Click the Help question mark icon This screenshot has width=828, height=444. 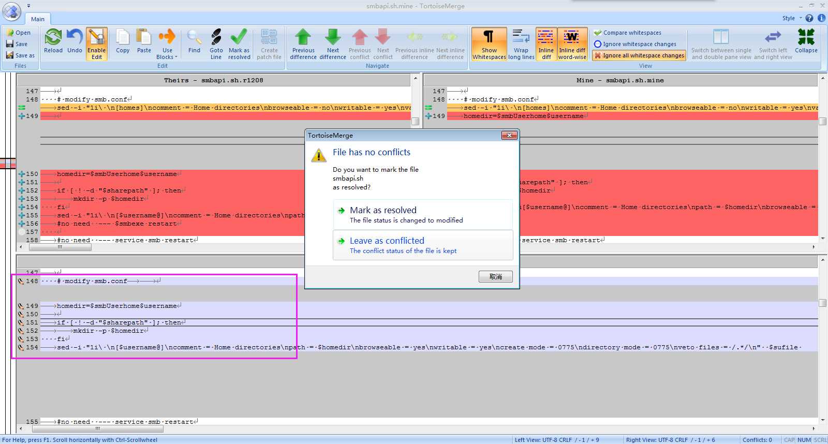[x=810, y=18]
